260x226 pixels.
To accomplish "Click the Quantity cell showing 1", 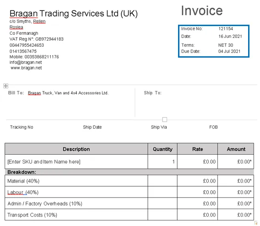I will (x=162, y=161).
